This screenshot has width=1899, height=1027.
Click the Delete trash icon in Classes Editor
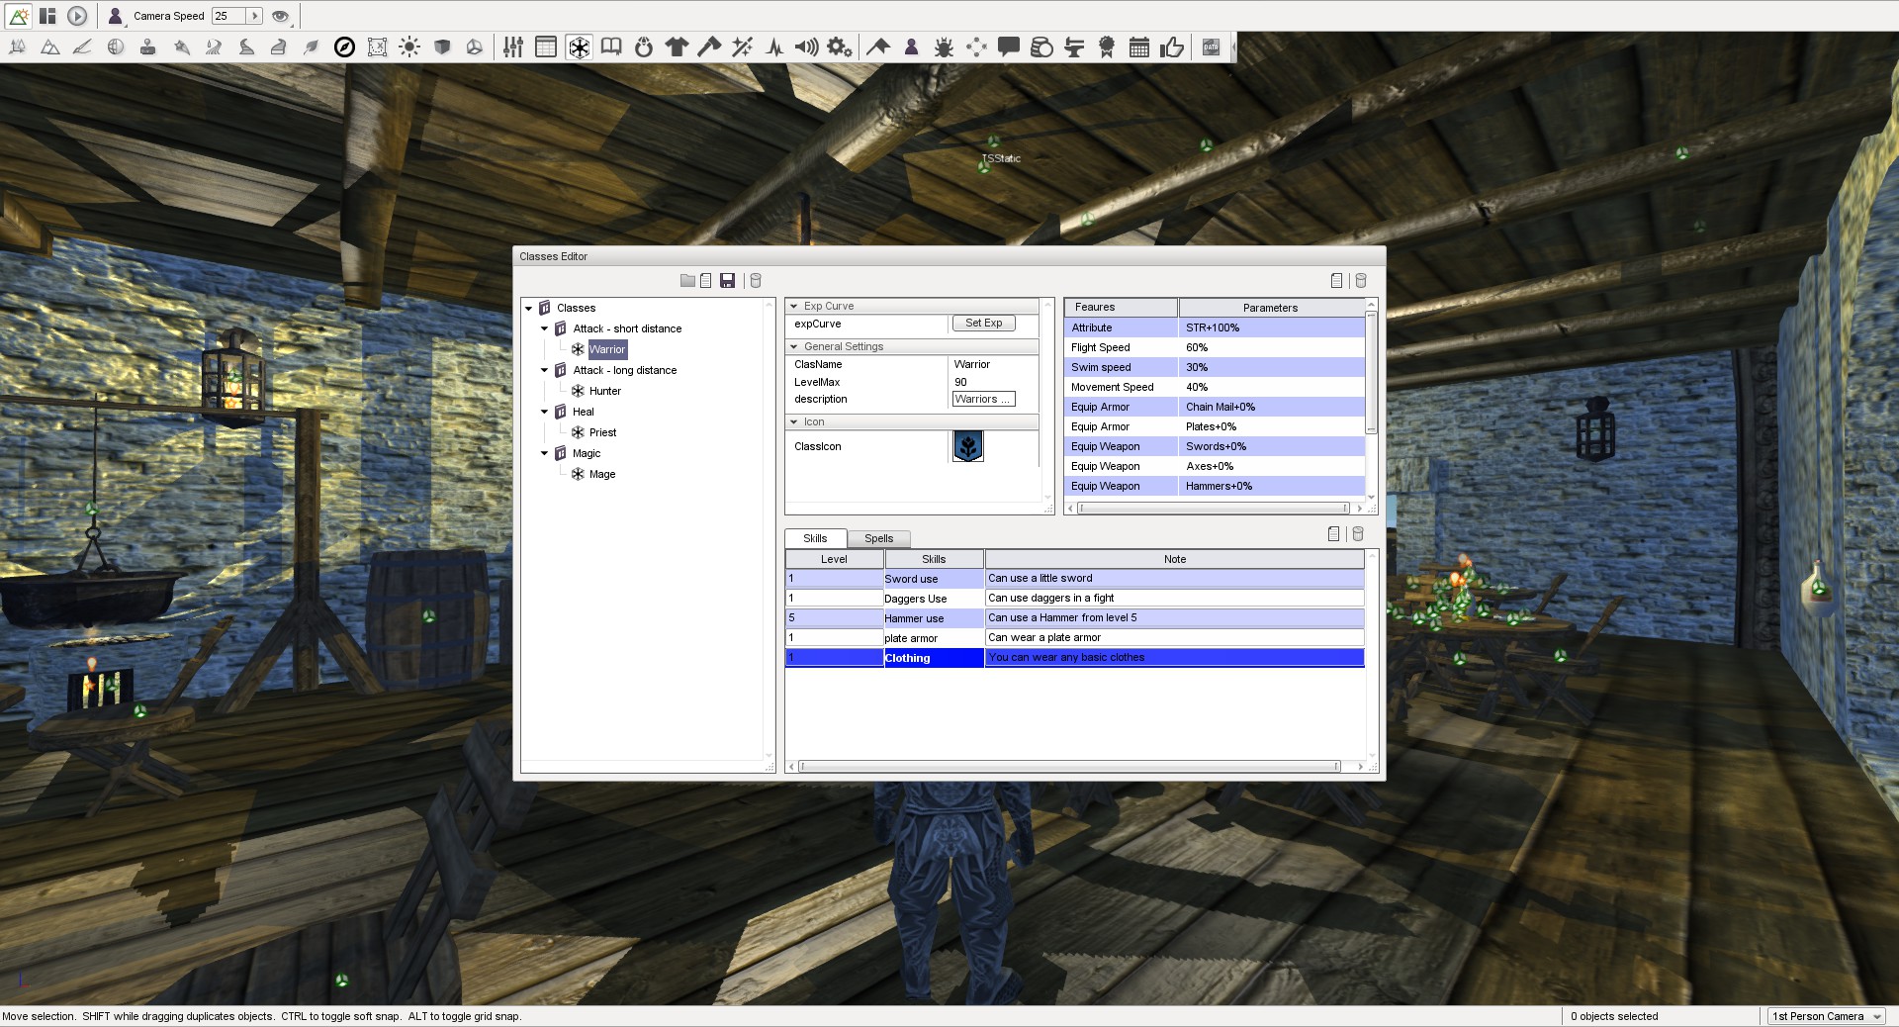click(x=756, y=281)
